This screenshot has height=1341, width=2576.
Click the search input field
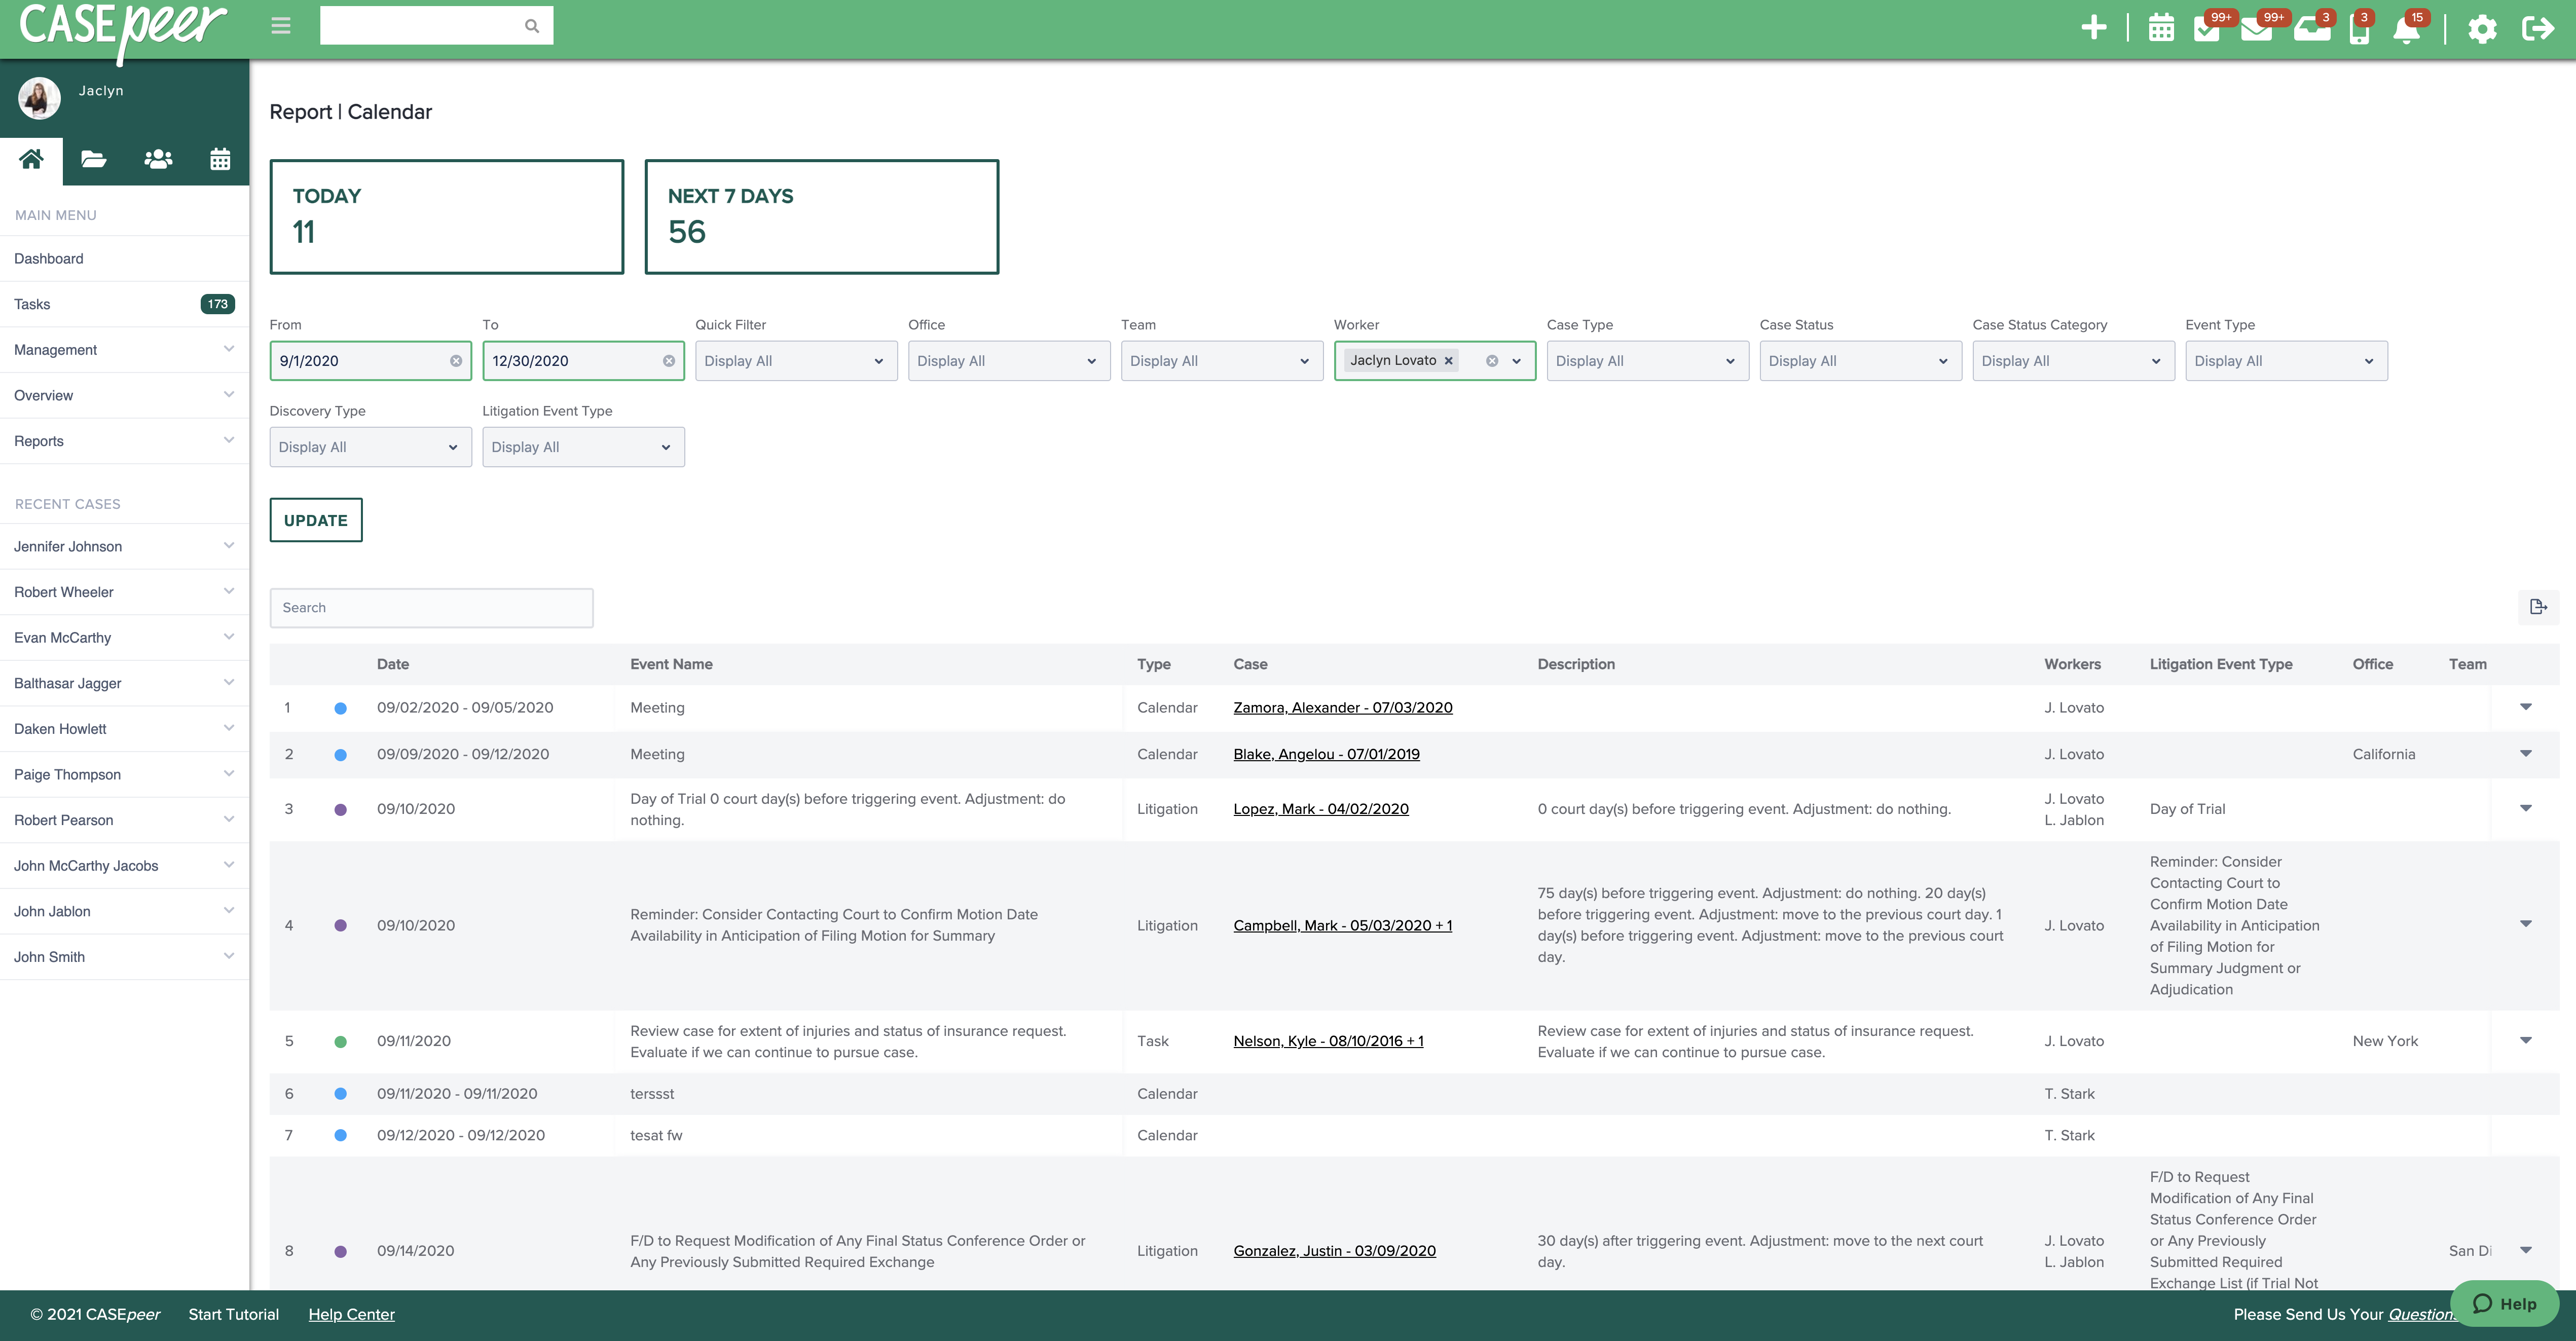(431, 607)
